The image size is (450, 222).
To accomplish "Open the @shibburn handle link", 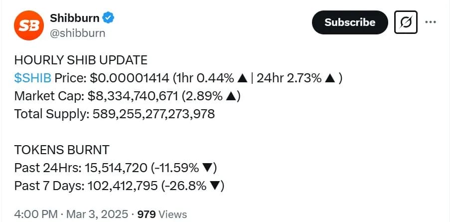I will tap(77, 33).
